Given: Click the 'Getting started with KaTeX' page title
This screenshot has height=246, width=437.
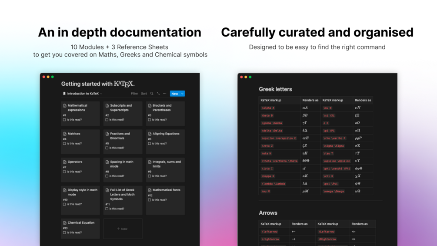Looking at the screenshot, I should [x=98, y=84].
